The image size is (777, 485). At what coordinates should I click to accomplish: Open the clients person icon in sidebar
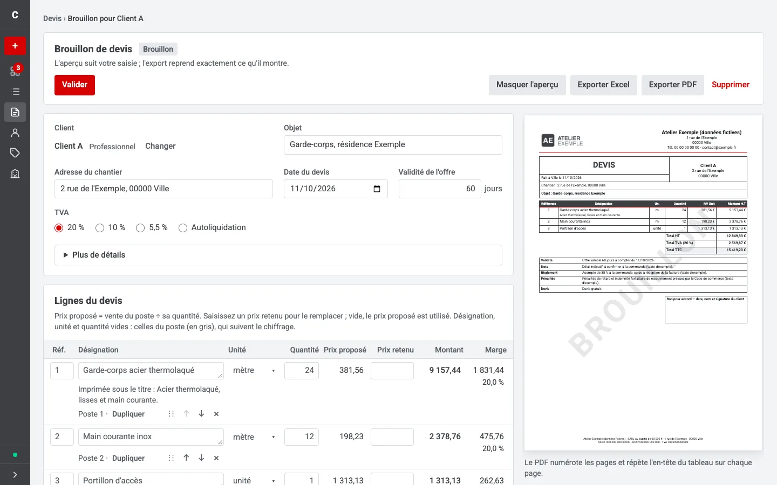(x=15, y=133)
